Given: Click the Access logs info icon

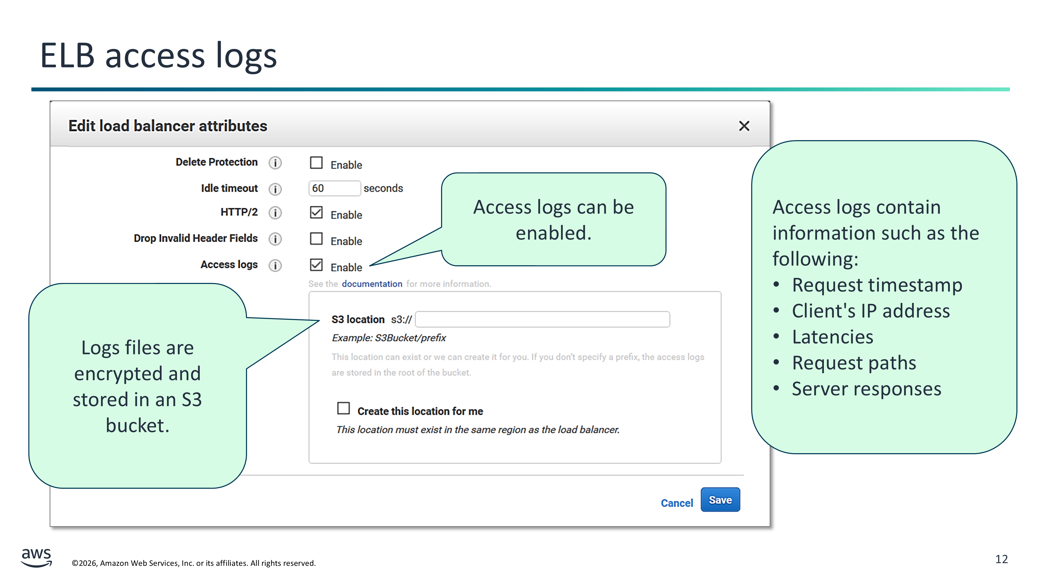Looking at the screenshot, I should pyautogui.click(x=275, y=265).
